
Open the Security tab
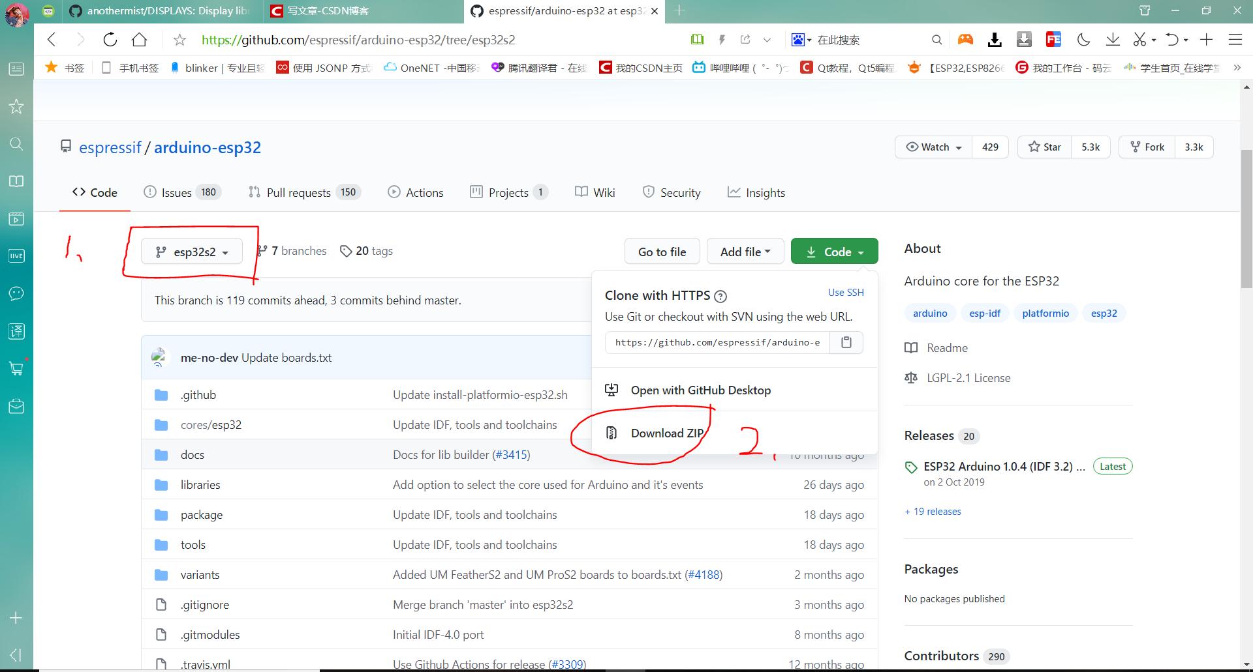672,192
